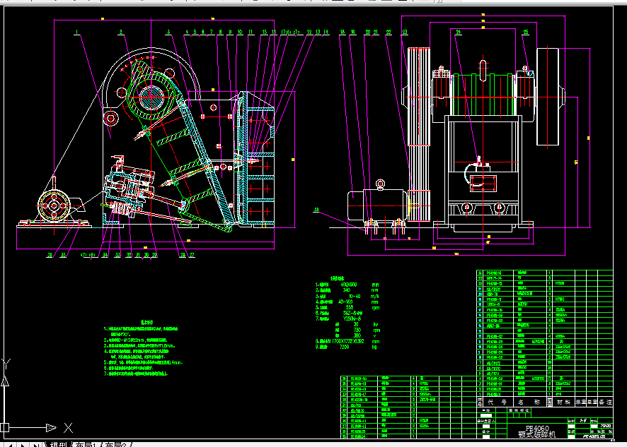Click the previous-tab left arrow button
The image size is (627, 447).
pos(11,445)
